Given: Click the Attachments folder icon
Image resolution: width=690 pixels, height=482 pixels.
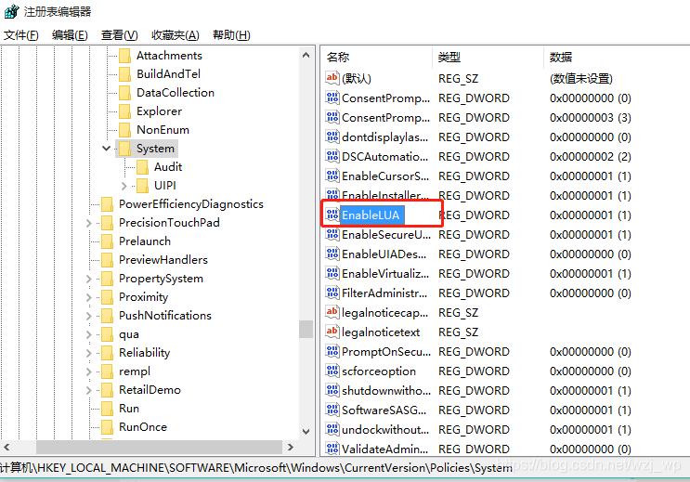Looking at the screenshot, I should point(125,56).
